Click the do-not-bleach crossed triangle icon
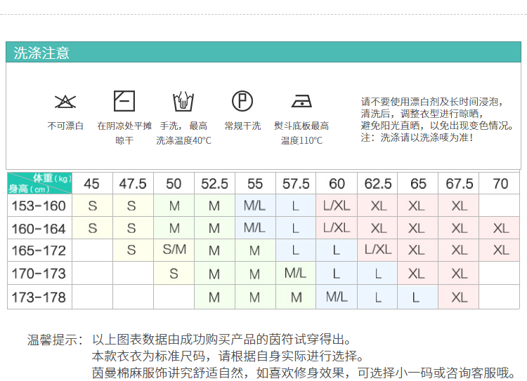The width and height of the screenshot is (527, 381). point(65,101)
